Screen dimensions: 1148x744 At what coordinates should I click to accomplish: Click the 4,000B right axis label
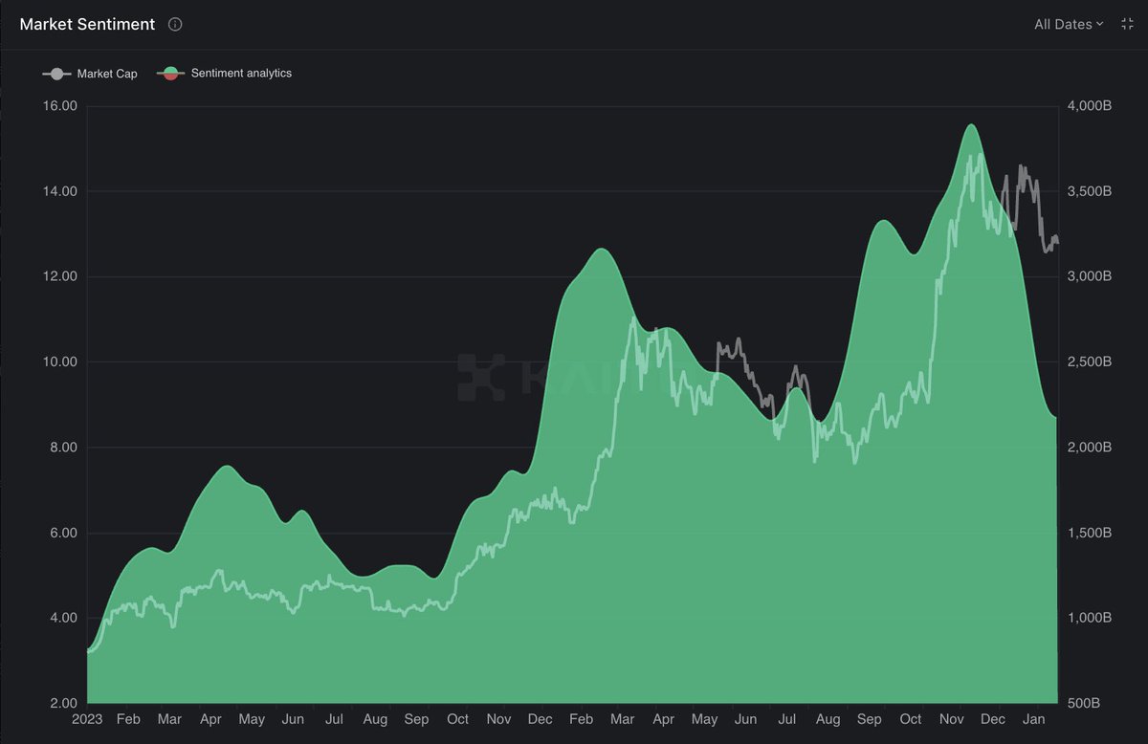point(1090,106)
